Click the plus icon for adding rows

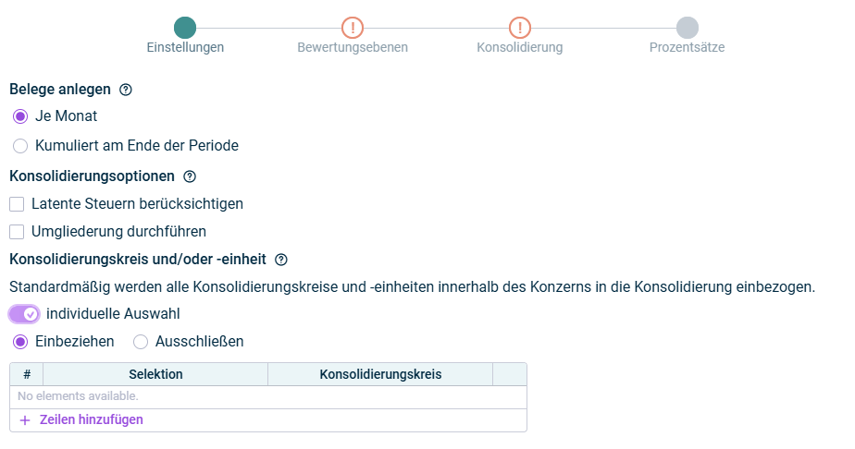click(x=25, y=419)
